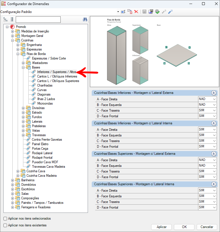Select 'Cantos L / Oblíquos Inferiores' tree item
The image size is (220, 232).
tap(57, 76)
